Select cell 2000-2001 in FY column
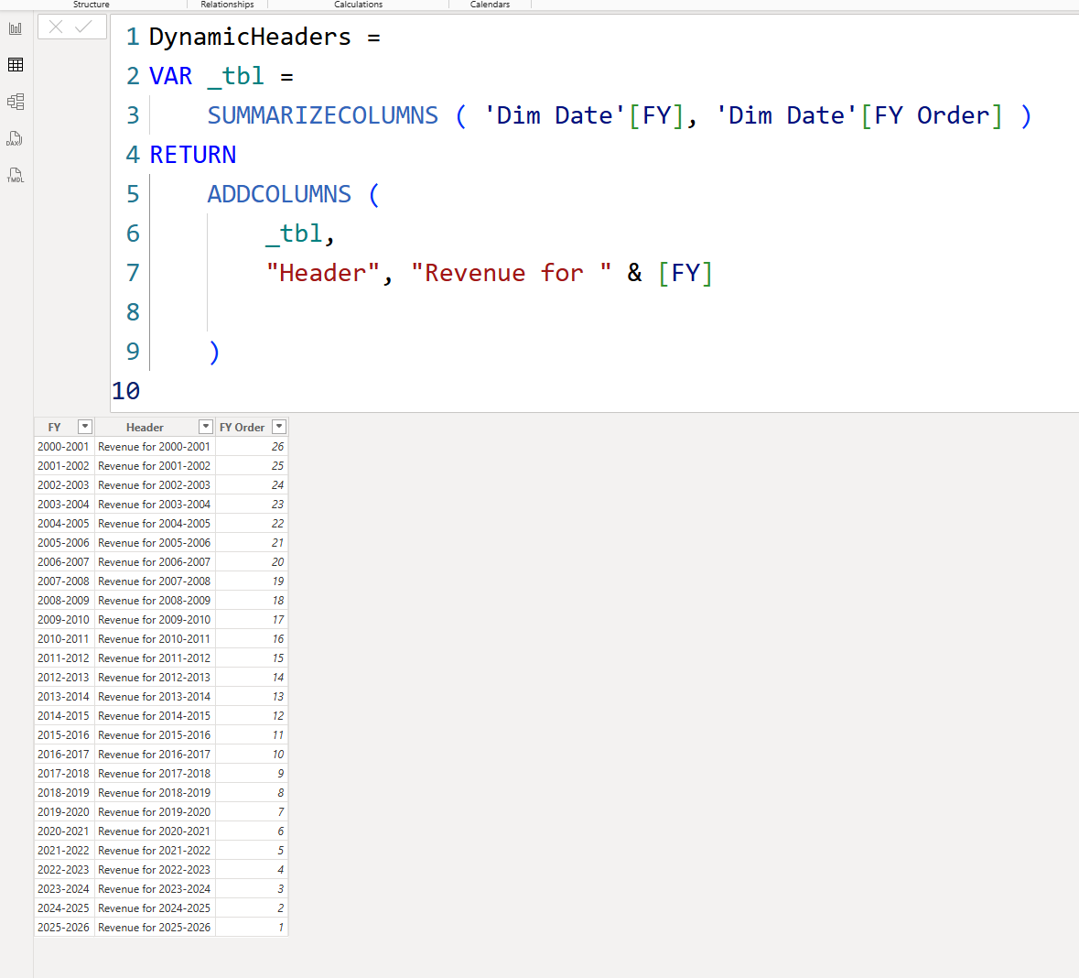This screenshot has height=978, width=1079. [x=64, y=446]
